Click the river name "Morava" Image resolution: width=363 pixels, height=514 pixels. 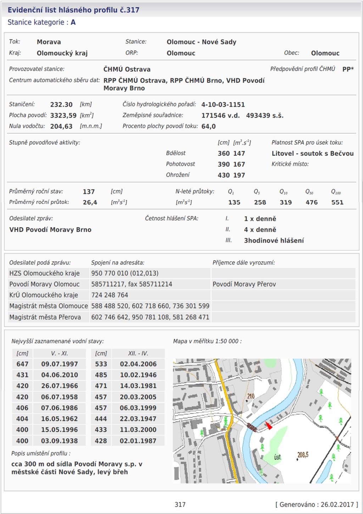coord(49,42)
